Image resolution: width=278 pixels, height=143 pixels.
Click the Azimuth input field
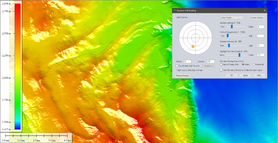point(211,61)
